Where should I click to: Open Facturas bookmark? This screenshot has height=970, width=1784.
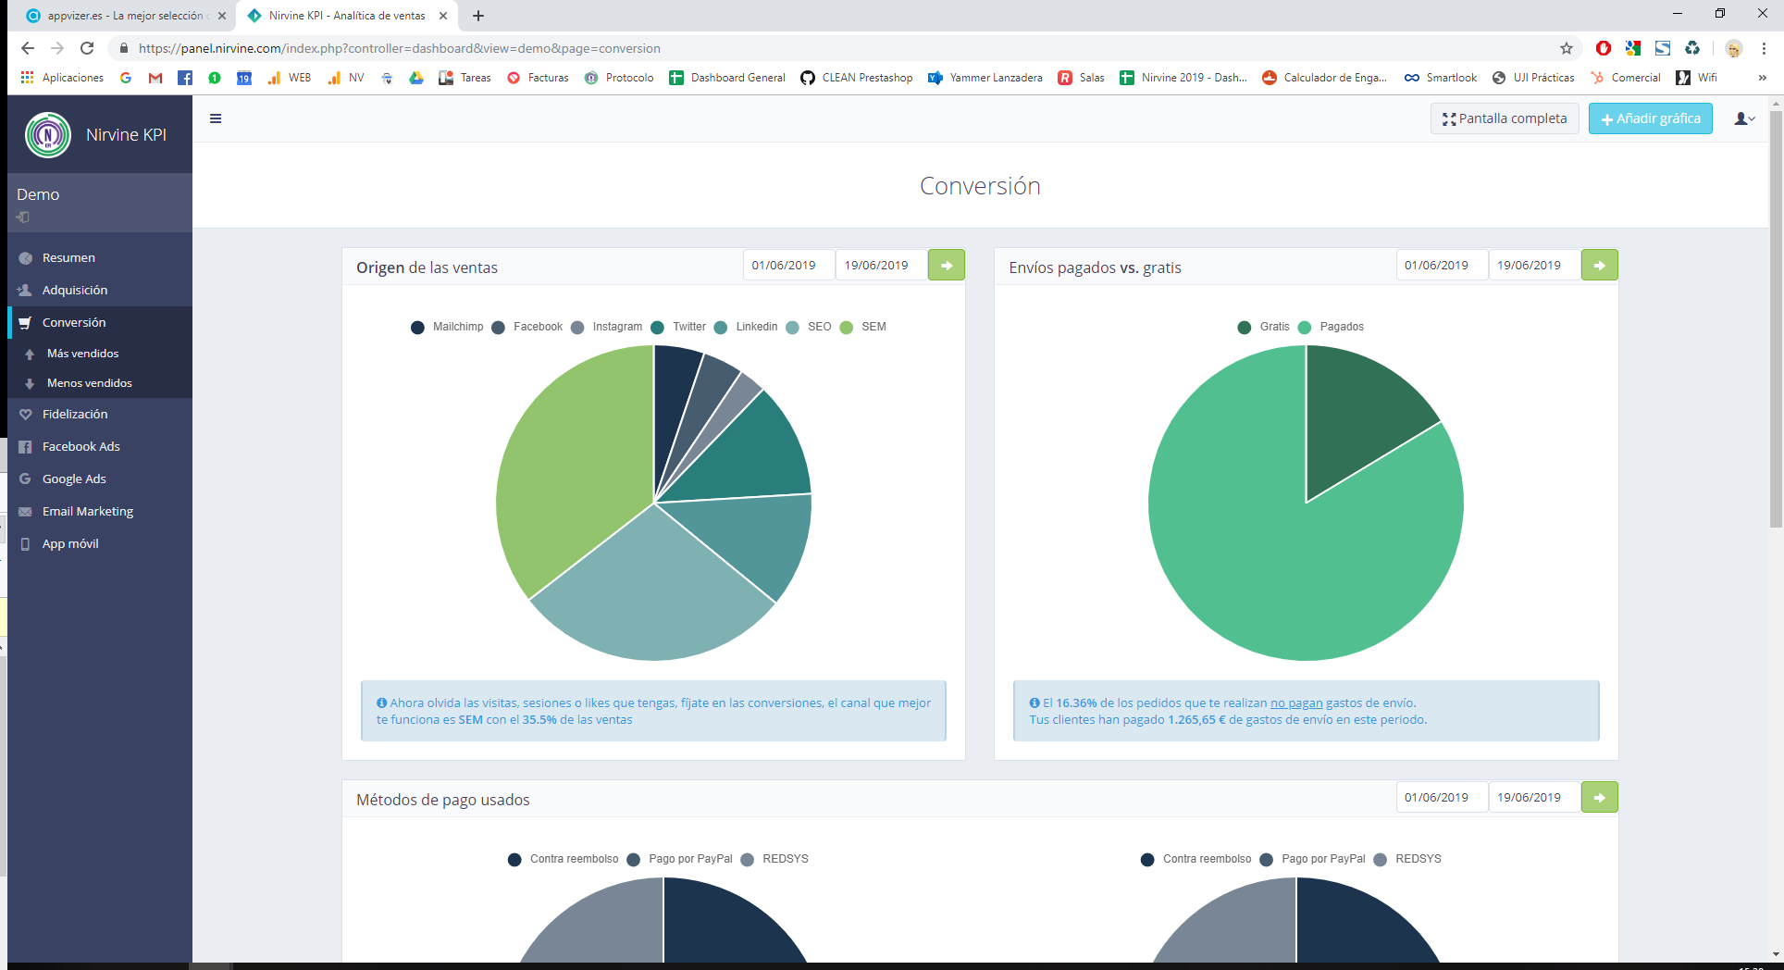pos(538,78)
